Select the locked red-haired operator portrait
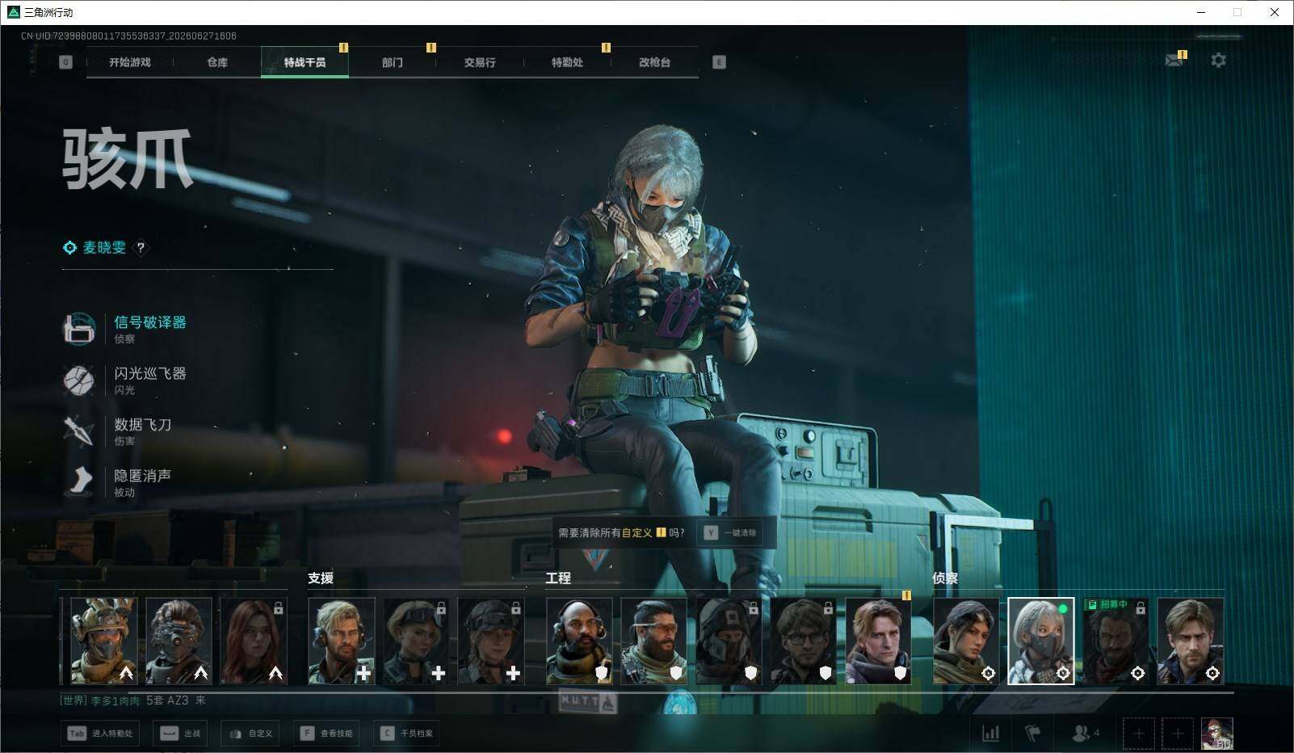The image size is (1294, 753). coord(254,641)
